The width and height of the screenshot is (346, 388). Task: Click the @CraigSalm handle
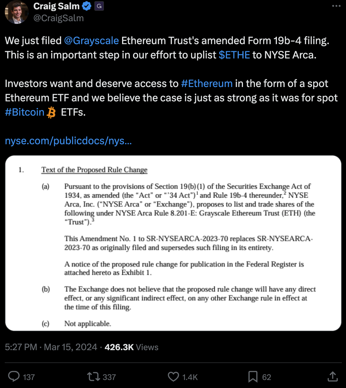pos(58,18)
